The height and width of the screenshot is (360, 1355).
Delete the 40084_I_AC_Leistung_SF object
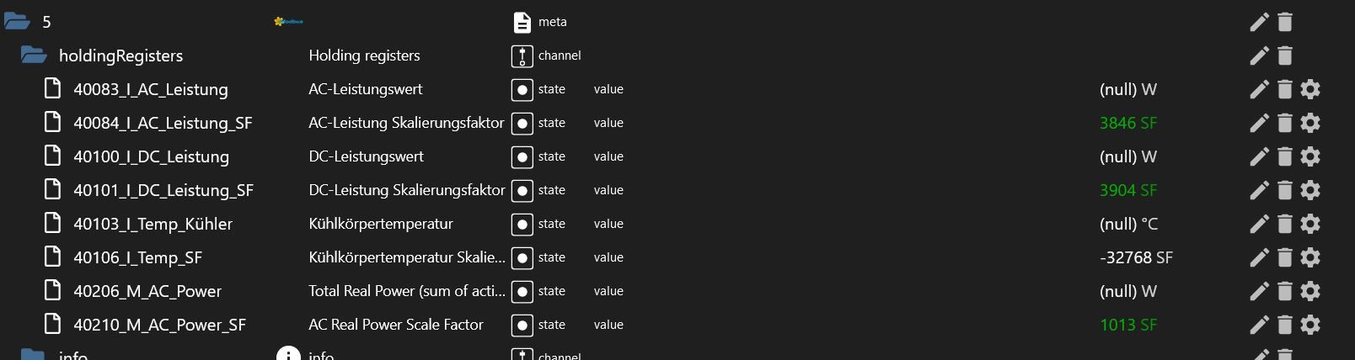coord(1284,123)
